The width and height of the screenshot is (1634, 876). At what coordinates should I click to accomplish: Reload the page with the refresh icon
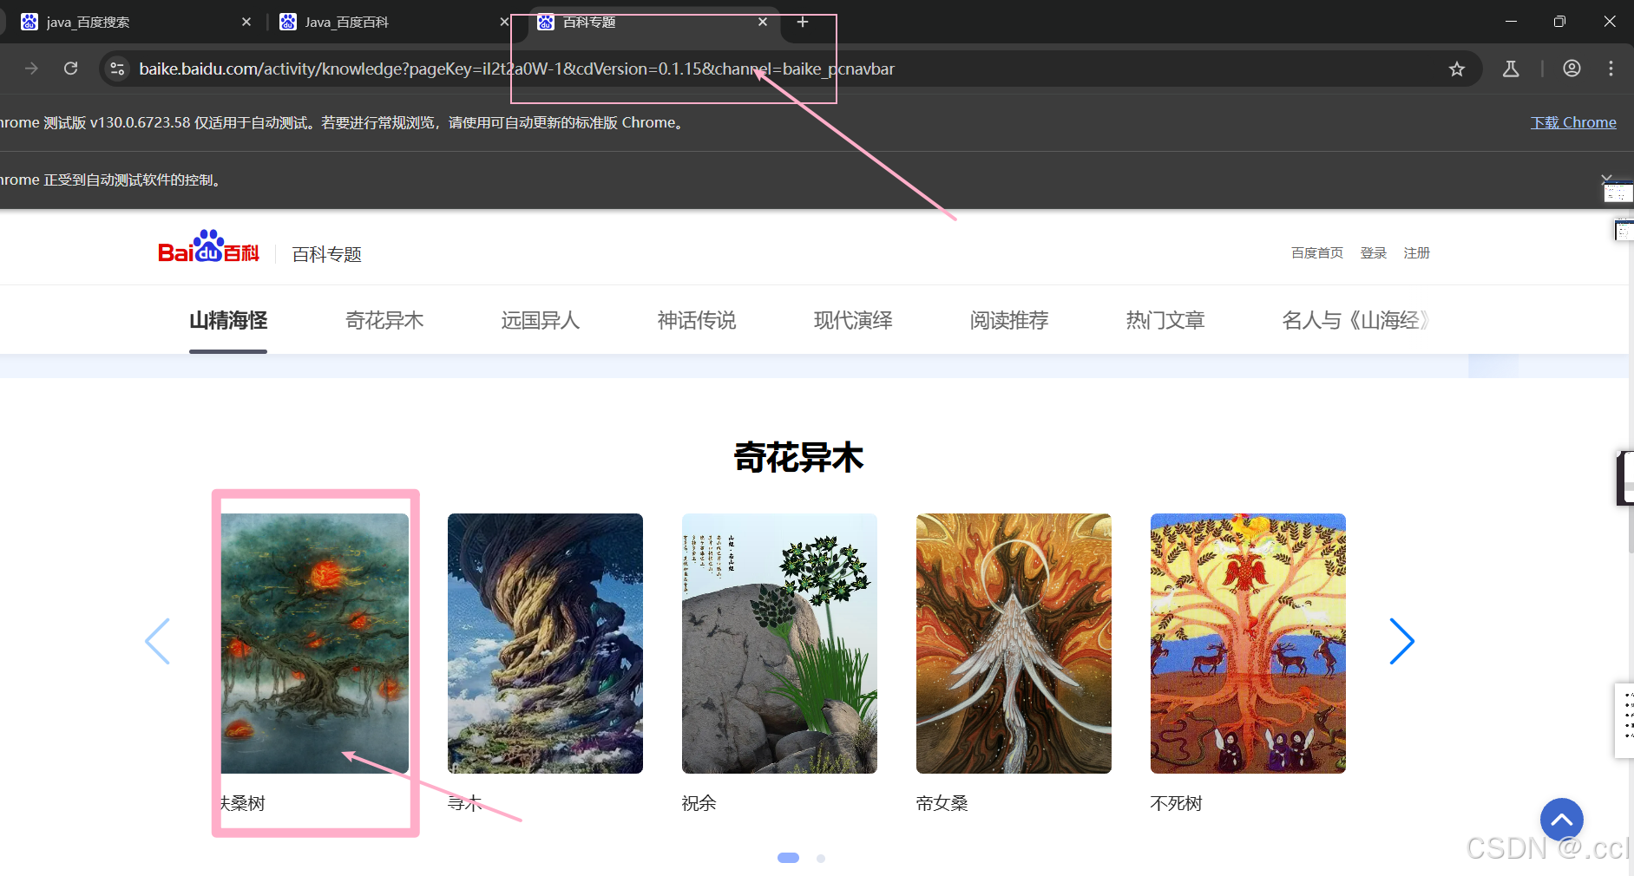[x=71, y=69]
